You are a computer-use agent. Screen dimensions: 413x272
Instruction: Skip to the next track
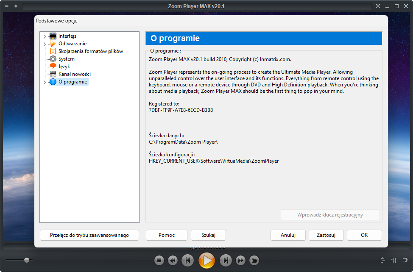[x=226, y=261]
